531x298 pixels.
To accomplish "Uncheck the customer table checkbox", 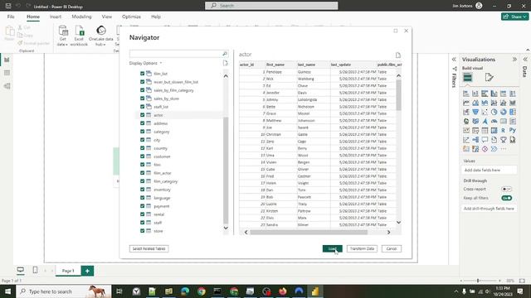I will tap(142, 156).
